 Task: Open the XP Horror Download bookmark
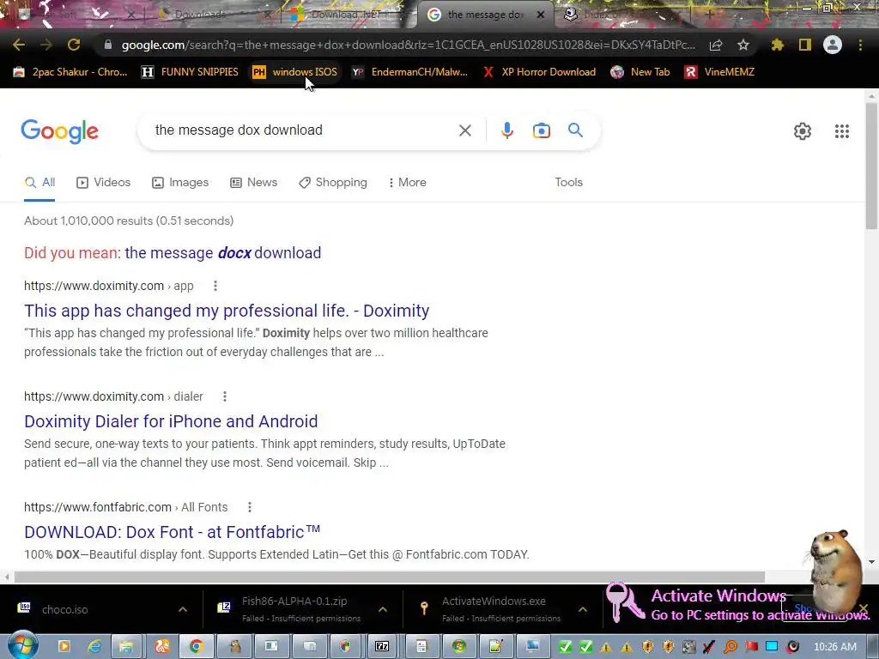539,72
